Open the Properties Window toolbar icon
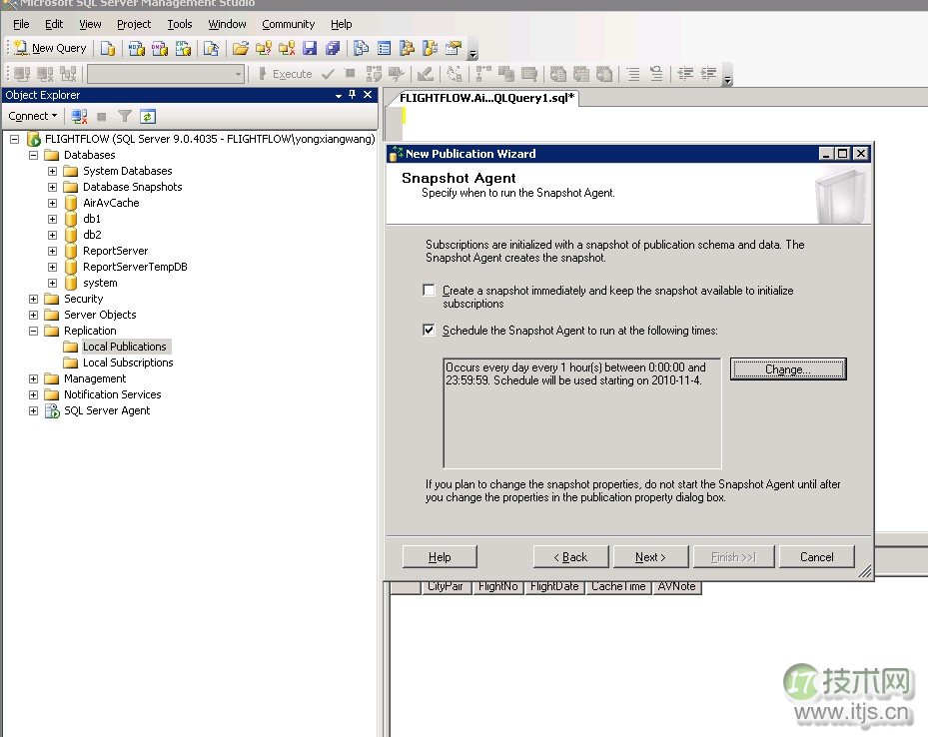The image size is (928, 737). coord(454,48)
